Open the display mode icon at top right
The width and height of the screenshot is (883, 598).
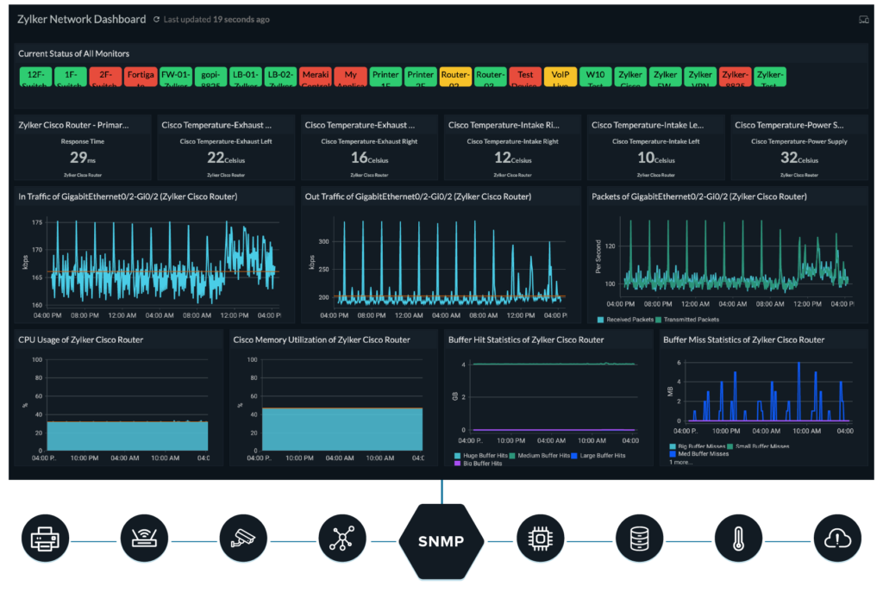pos(863,19)
